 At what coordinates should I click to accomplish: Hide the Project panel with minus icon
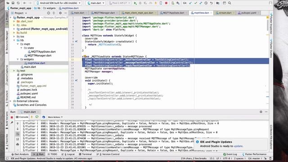click(65, 13)
